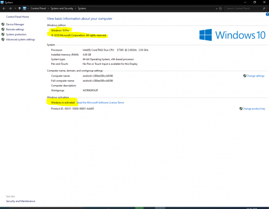This screenshot has height=209, width=269.
Task: Select the Windows 10 Pro edition text
Action: (x=60, y=30)
